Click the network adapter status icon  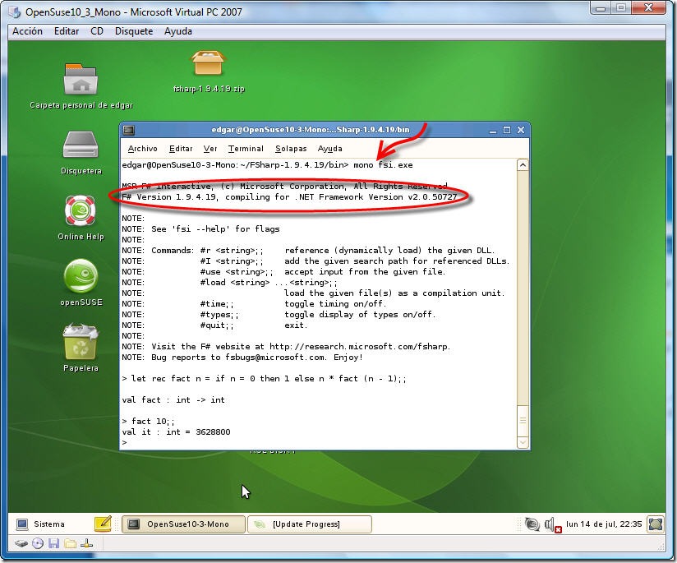[x=87, y=543]
